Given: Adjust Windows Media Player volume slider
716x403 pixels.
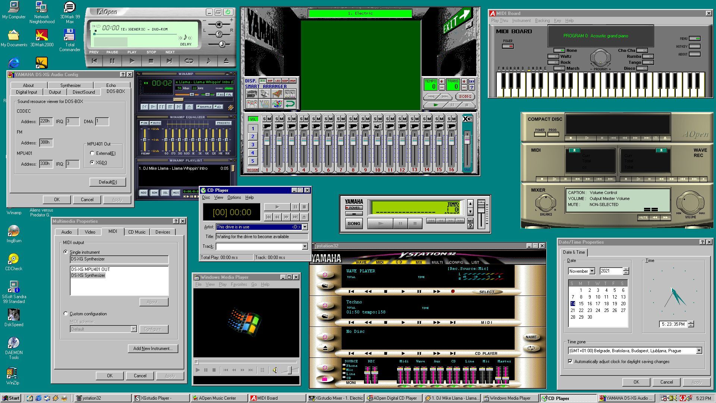Looking at the screenshot, I should [289, 370].
